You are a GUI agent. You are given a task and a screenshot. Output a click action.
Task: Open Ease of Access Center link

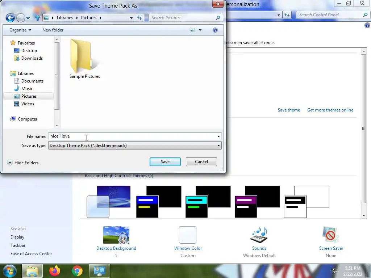point(31,254)
